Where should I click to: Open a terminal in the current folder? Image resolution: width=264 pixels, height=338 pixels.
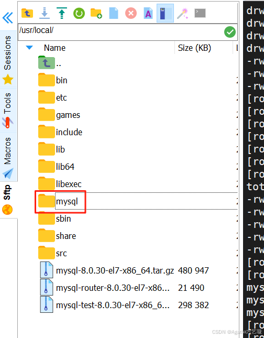pos(200,13)
